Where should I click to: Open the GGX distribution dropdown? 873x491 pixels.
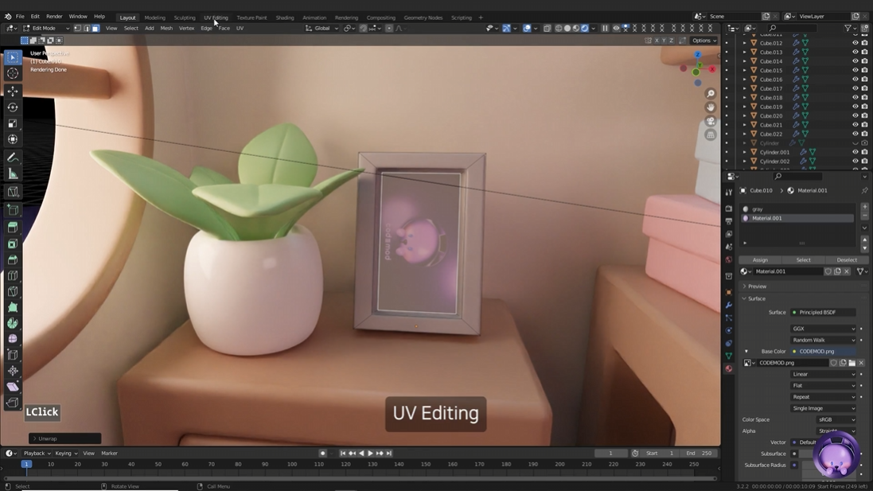(x=824, y=329)
